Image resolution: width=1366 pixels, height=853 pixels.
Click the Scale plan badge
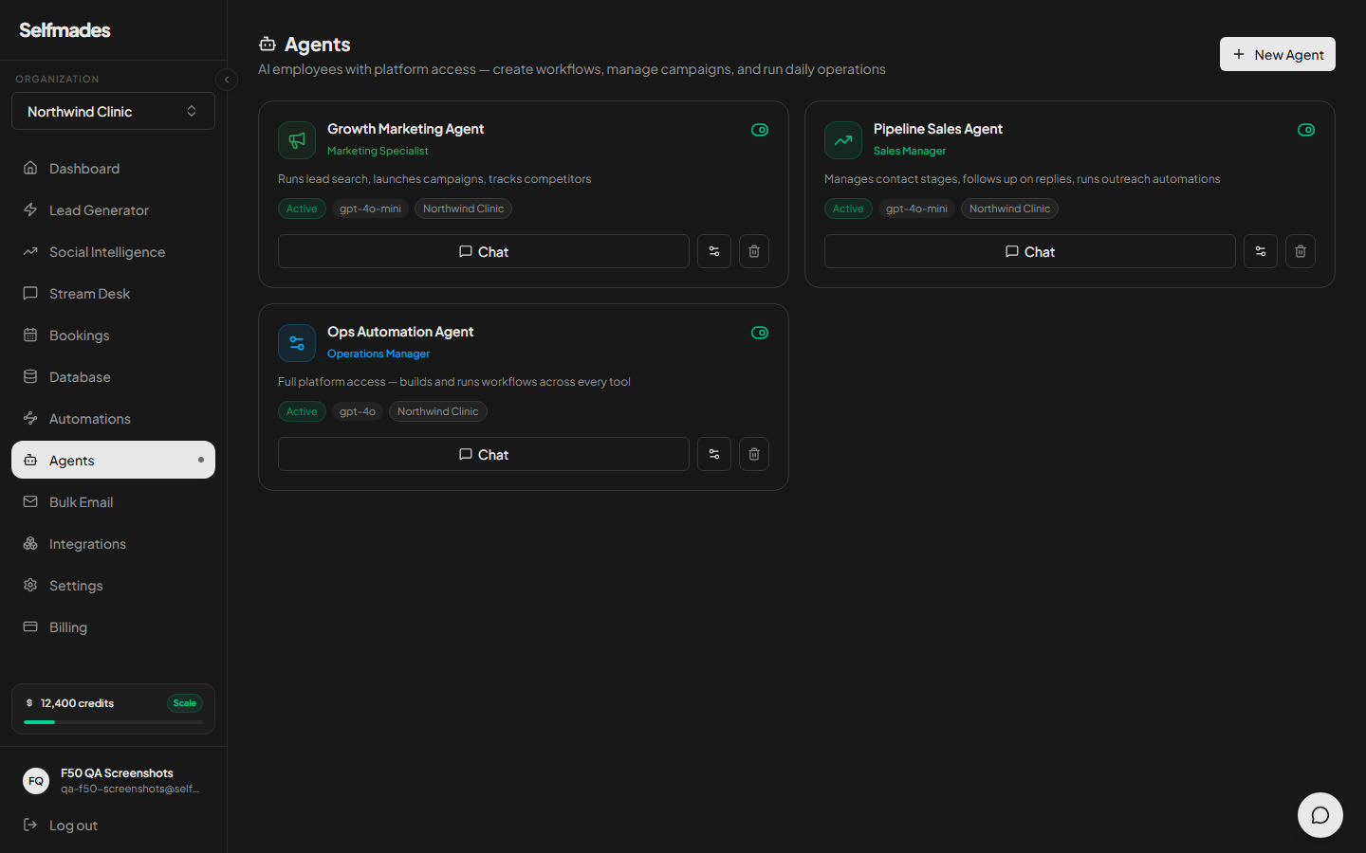tap(185, 703)
